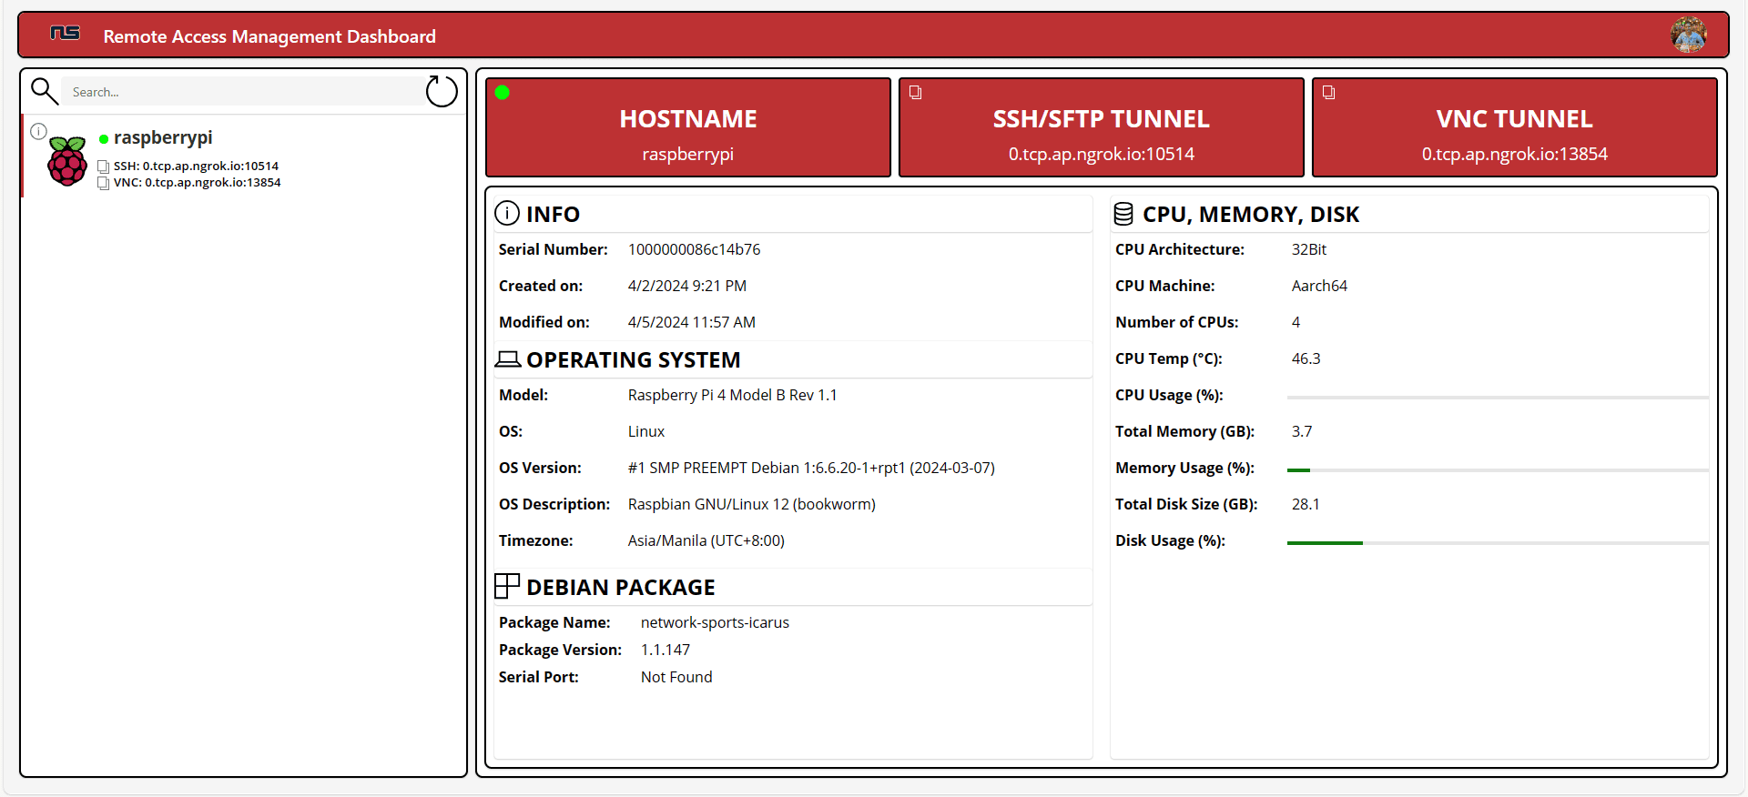
Task: Click the green status dot on Hostname card
Action: click(503, 93)
